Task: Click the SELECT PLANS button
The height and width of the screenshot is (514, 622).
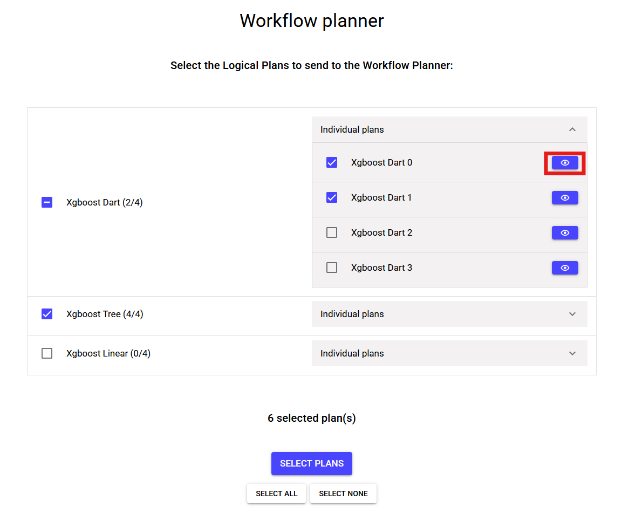Action: [x=311, y=463]
